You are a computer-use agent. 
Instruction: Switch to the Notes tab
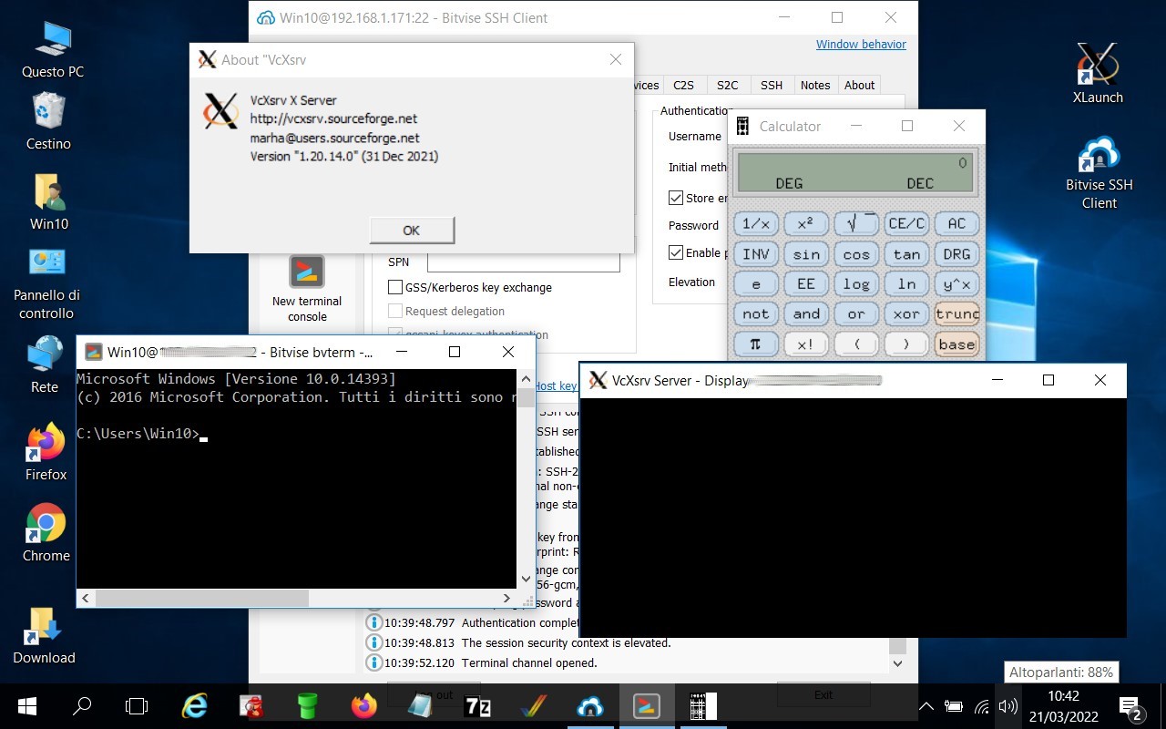pyautogui.click(x=815, y=85)
